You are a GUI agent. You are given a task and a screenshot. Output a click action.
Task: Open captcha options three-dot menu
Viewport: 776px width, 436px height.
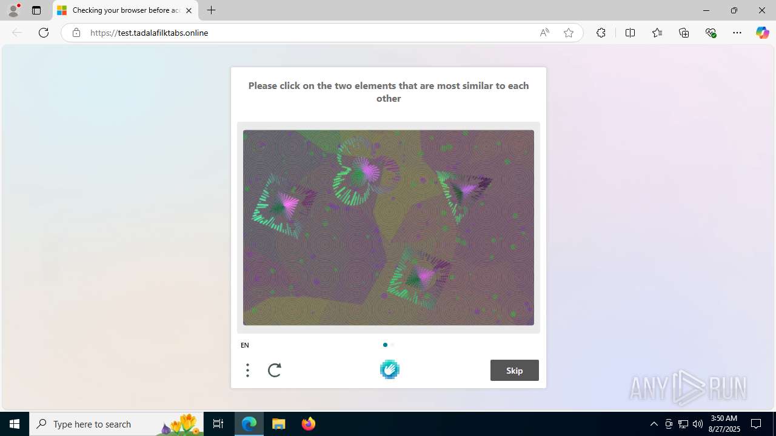point(247,370)
